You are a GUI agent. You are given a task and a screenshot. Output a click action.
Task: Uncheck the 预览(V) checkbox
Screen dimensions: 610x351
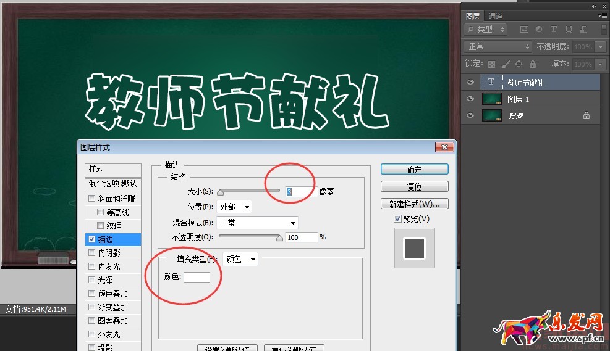coord(397,219)
